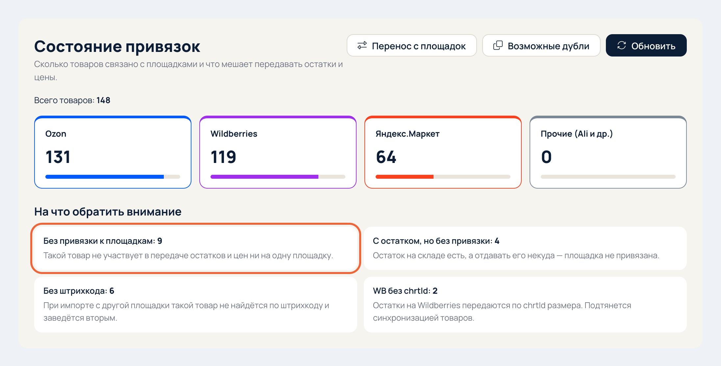Click description "При импорте с другой площадки…"
The image size is (721, 366).
click(186, 311)
